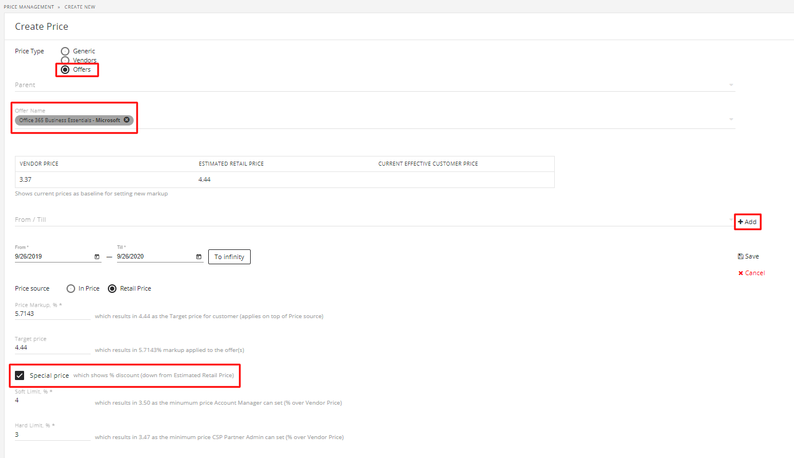This screenshot has width=794, height=458.
Task: Choose Retail Price as price source
Action: 112,288
